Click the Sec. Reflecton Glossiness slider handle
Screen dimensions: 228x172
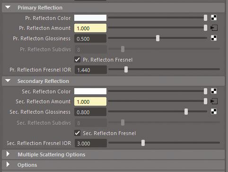point(186,111)
